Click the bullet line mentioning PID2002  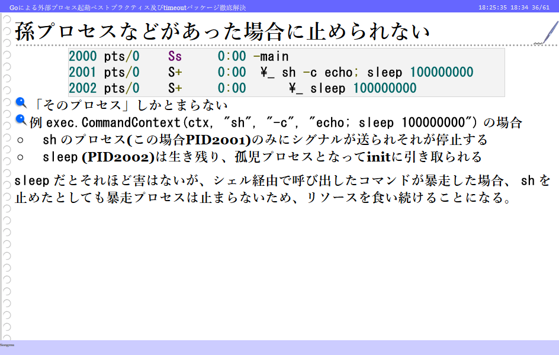pyautogui.click(x=262, y=157)
